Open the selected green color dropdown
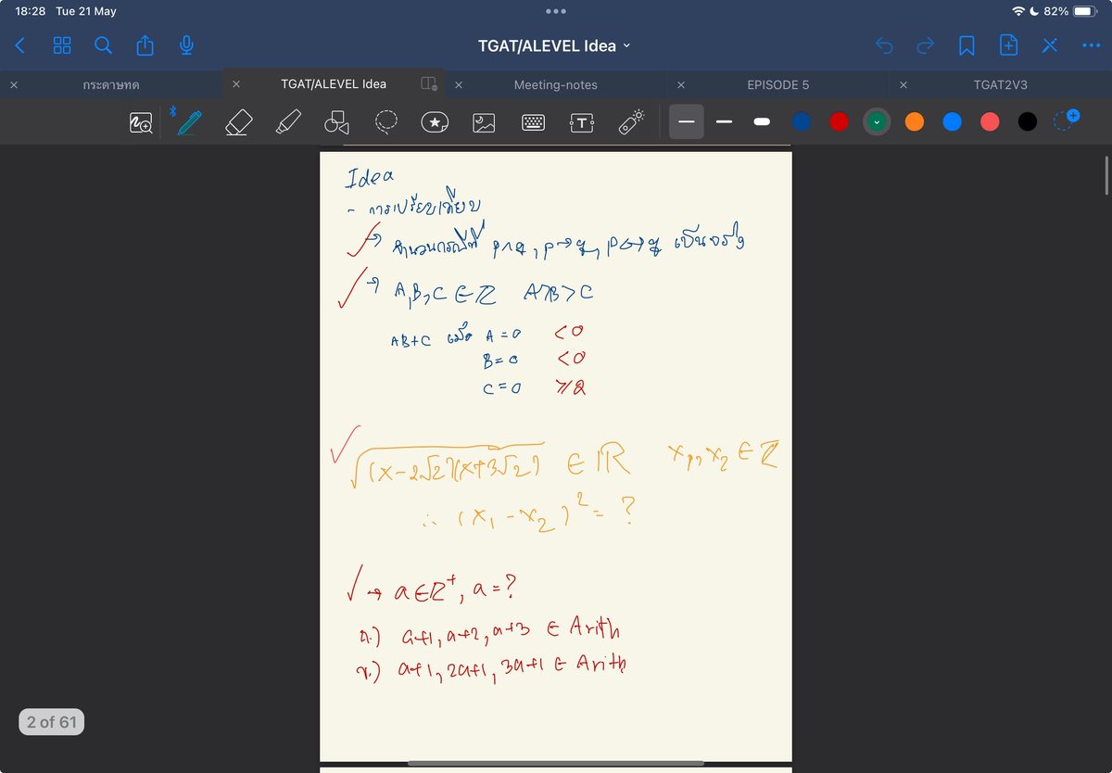The width and height of the screenshot is (1112, 773). (877, 121)
